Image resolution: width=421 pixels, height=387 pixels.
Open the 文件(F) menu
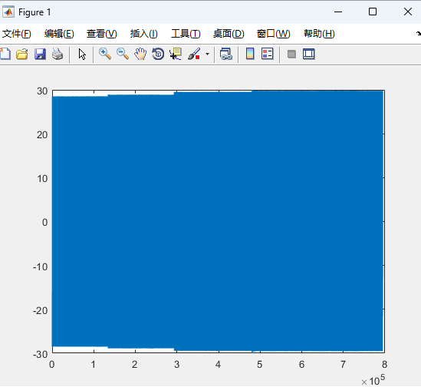click(17, 34)
